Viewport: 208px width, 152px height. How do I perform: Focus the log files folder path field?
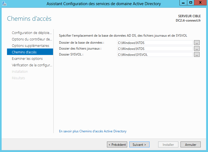[x=155, y=49]
